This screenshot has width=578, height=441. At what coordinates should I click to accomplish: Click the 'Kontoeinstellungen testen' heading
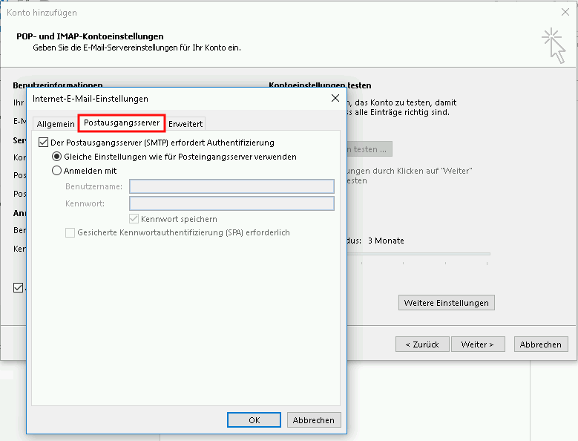tap(320, 85)
